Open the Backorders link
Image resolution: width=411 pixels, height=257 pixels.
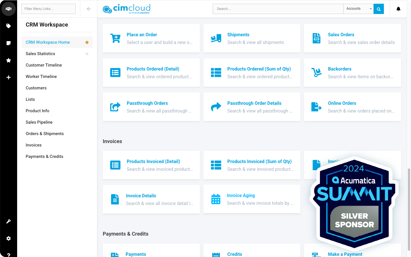(339, 69)
